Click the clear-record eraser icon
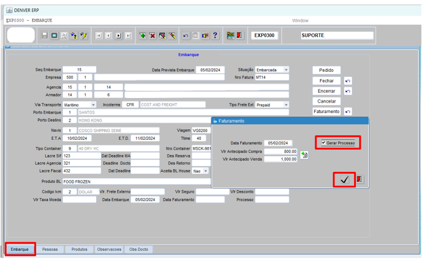Screen dimensions: 424x260 coord(172,35)
